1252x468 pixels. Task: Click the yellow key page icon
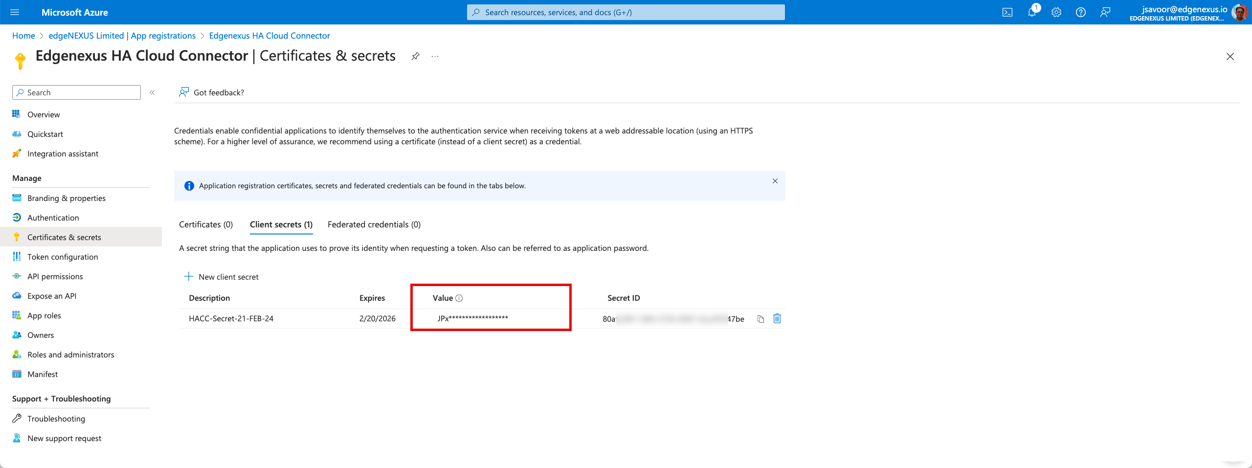tap(21, 61)
